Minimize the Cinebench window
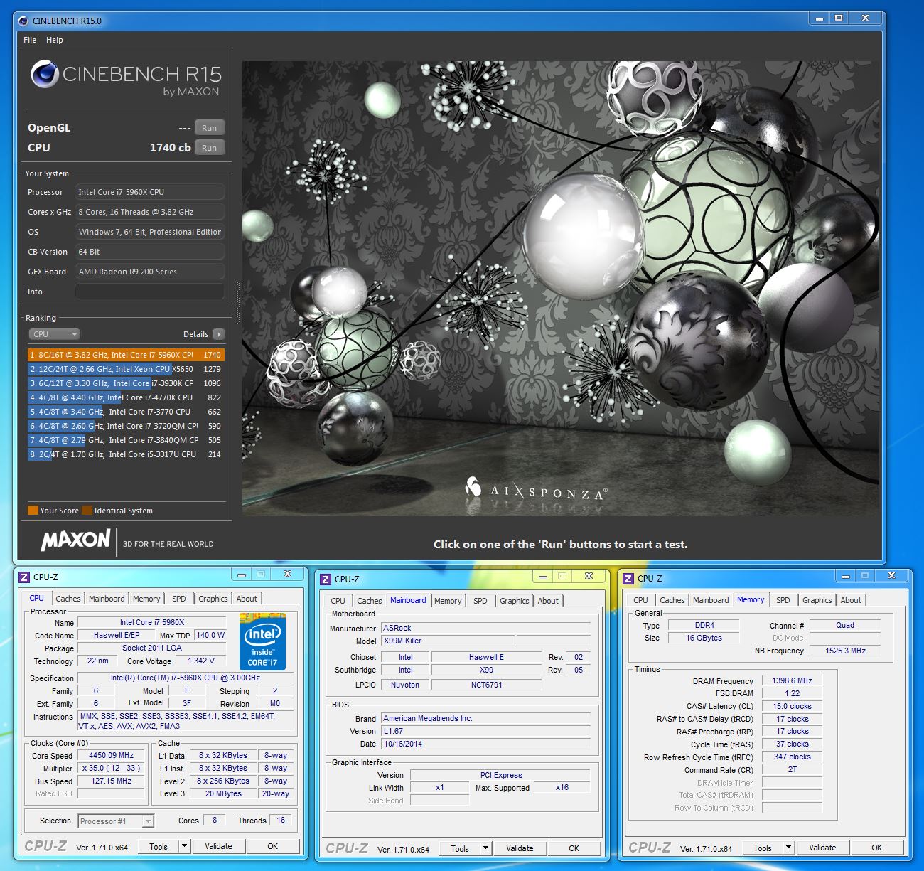This screenshot has width=924, height=871. point(820,18)
